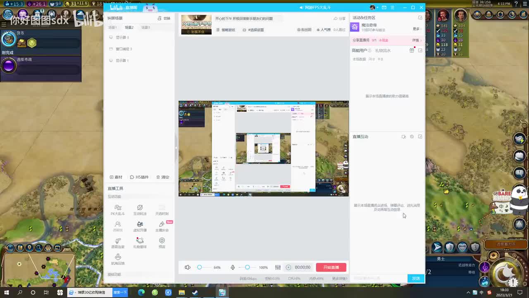Adjust the microphone volume slider
Viewport: 529px width, 298px height.
pos(248,267)
